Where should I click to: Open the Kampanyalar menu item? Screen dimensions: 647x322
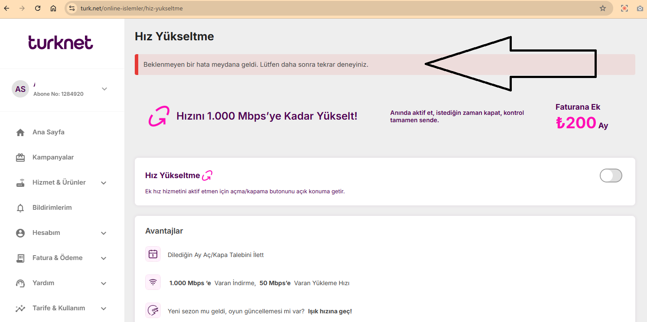(x=53, y=157)
